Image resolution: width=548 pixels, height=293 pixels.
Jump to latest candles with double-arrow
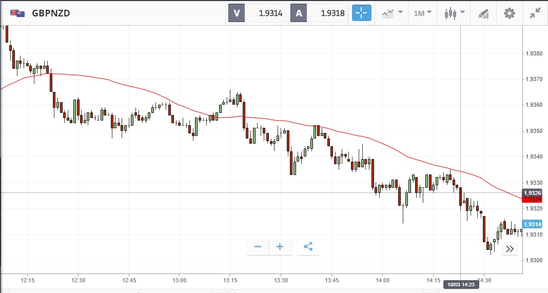tap(510, 249)
